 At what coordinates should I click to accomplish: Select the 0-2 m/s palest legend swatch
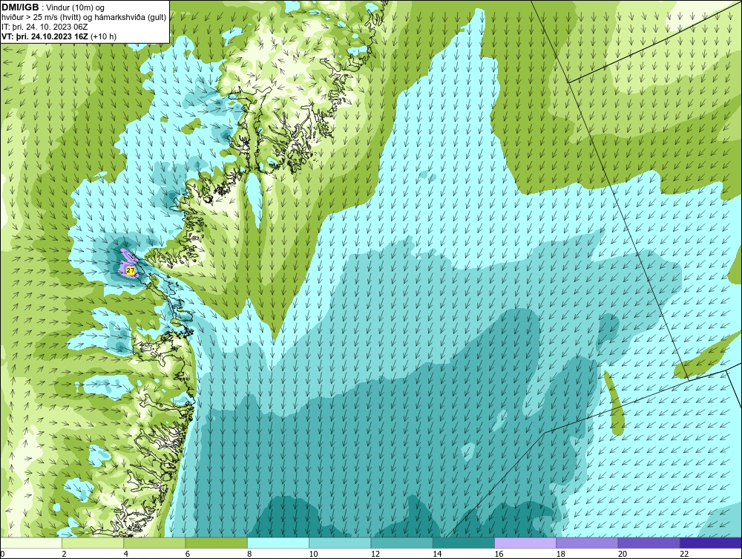[x=31, y=543]
